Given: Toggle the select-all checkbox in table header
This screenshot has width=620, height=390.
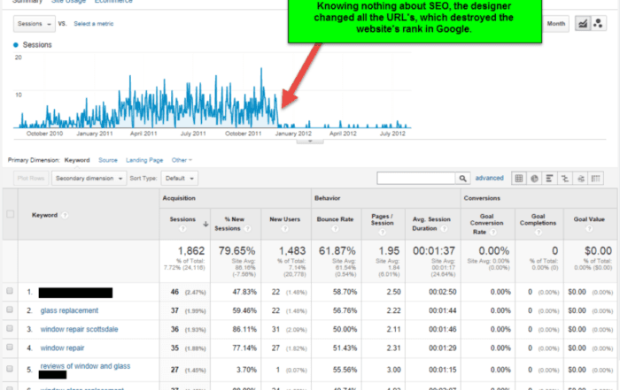Looking at the screenshot, I should (x=11, y=214).
